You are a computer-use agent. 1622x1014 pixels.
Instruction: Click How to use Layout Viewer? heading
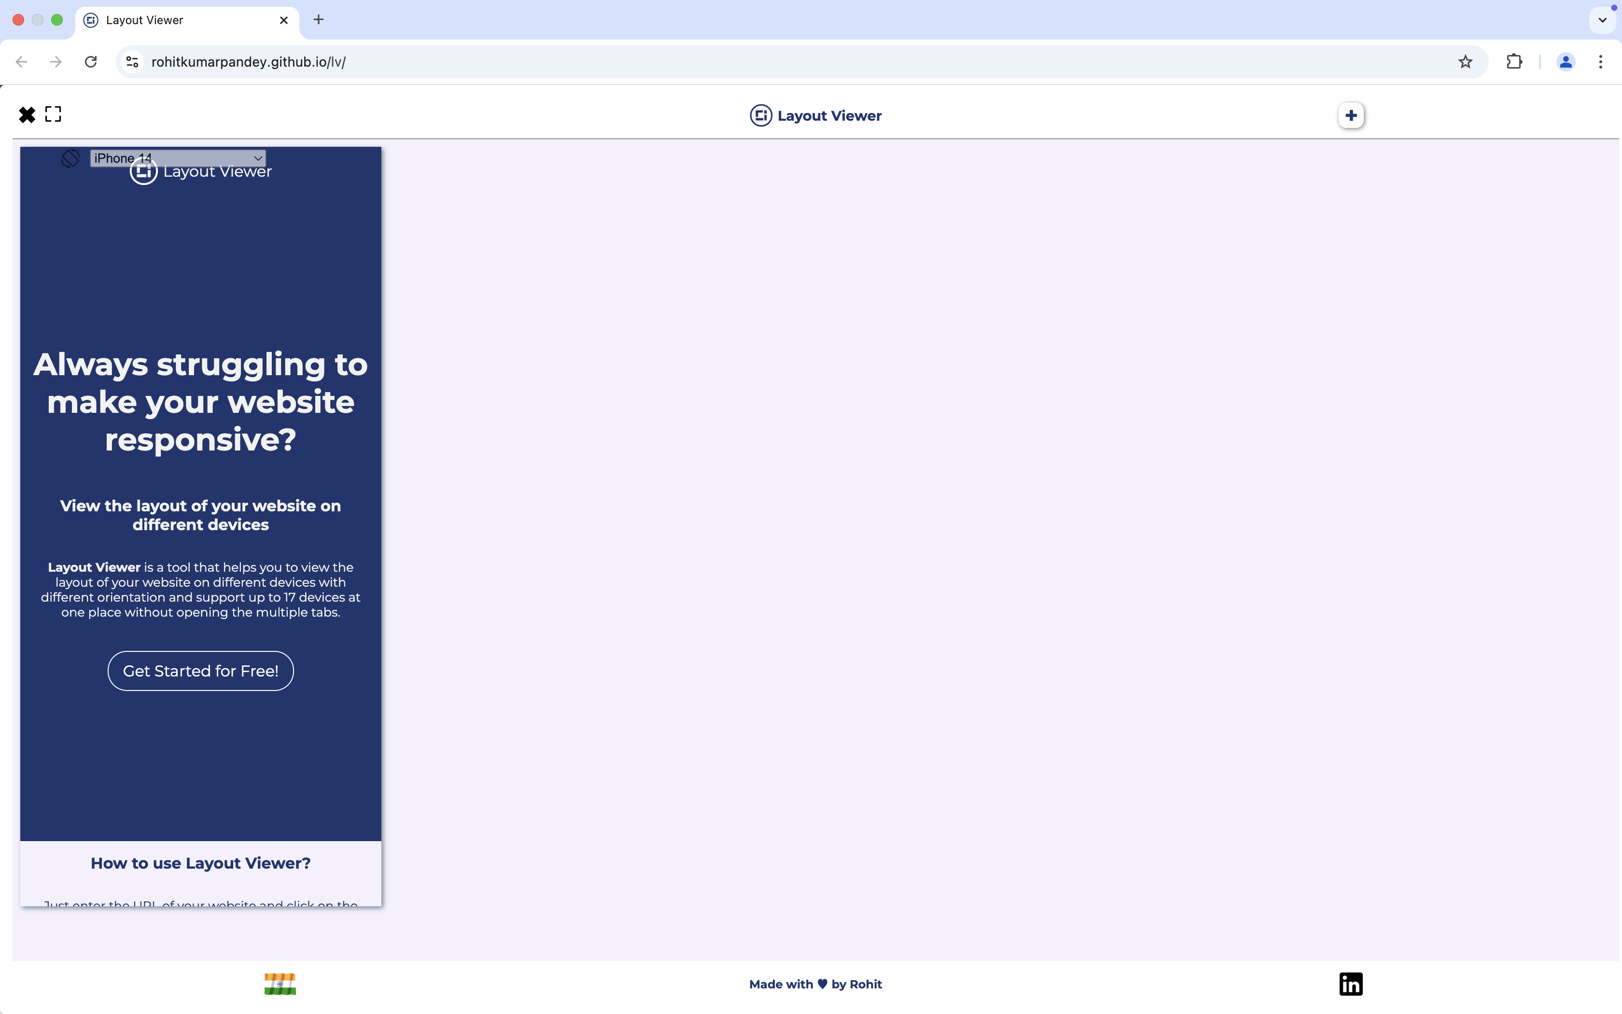pos(200,863)
